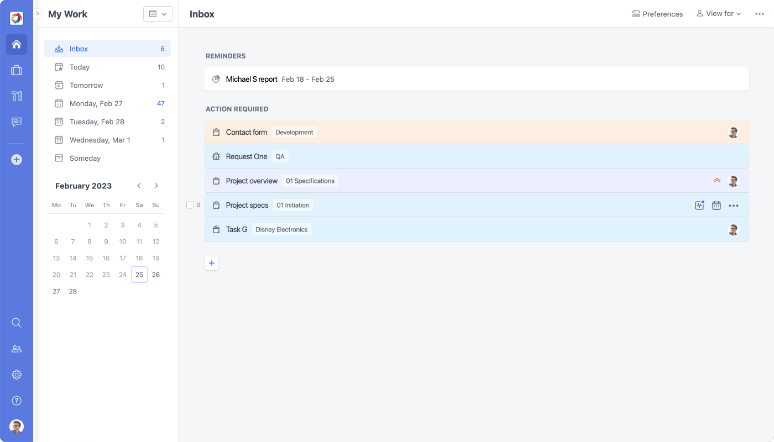Open the settings gear icon
The height and width of the screenshot is (442, 774).
(x=17, y=375)
